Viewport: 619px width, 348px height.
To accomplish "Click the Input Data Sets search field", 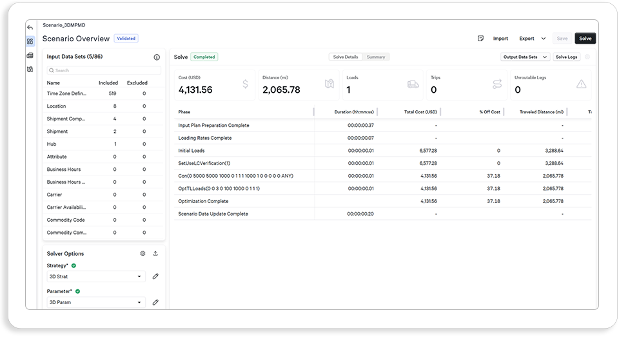I will tap(104, 70).
